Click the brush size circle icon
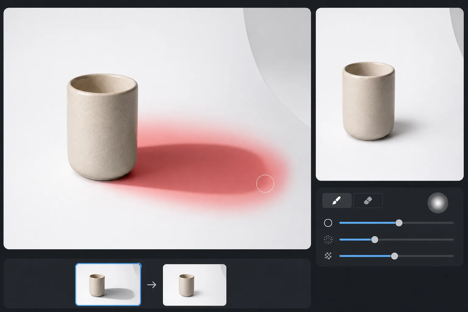Image resolution: width=468 pixels, height=312 pixels. [x=328, y=223]
